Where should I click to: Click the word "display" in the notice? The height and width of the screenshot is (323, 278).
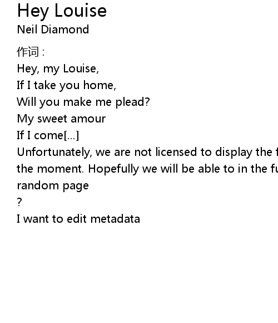234,152
